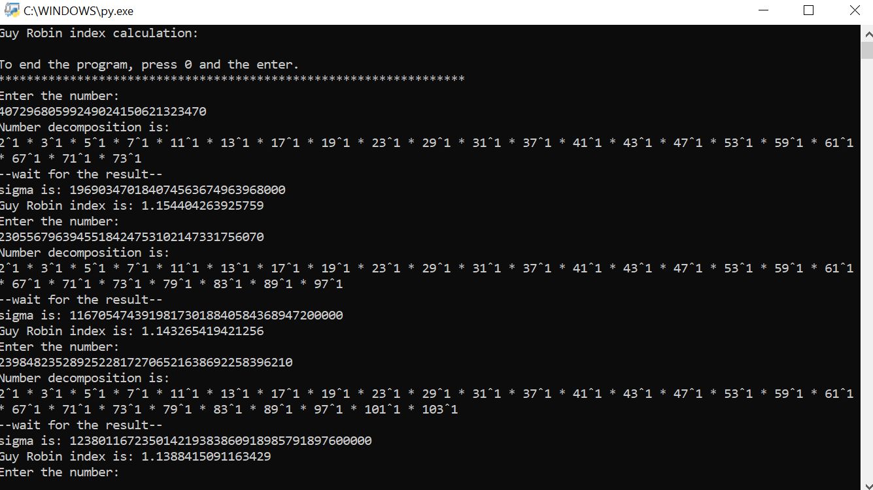Click the Python launcher icon in title bar

pyautogui.click(x=11, y=11)
